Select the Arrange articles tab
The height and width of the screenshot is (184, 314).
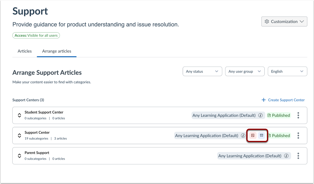[x=57, y=51]
